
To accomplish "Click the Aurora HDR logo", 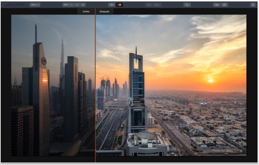I will tap(14, 5).
